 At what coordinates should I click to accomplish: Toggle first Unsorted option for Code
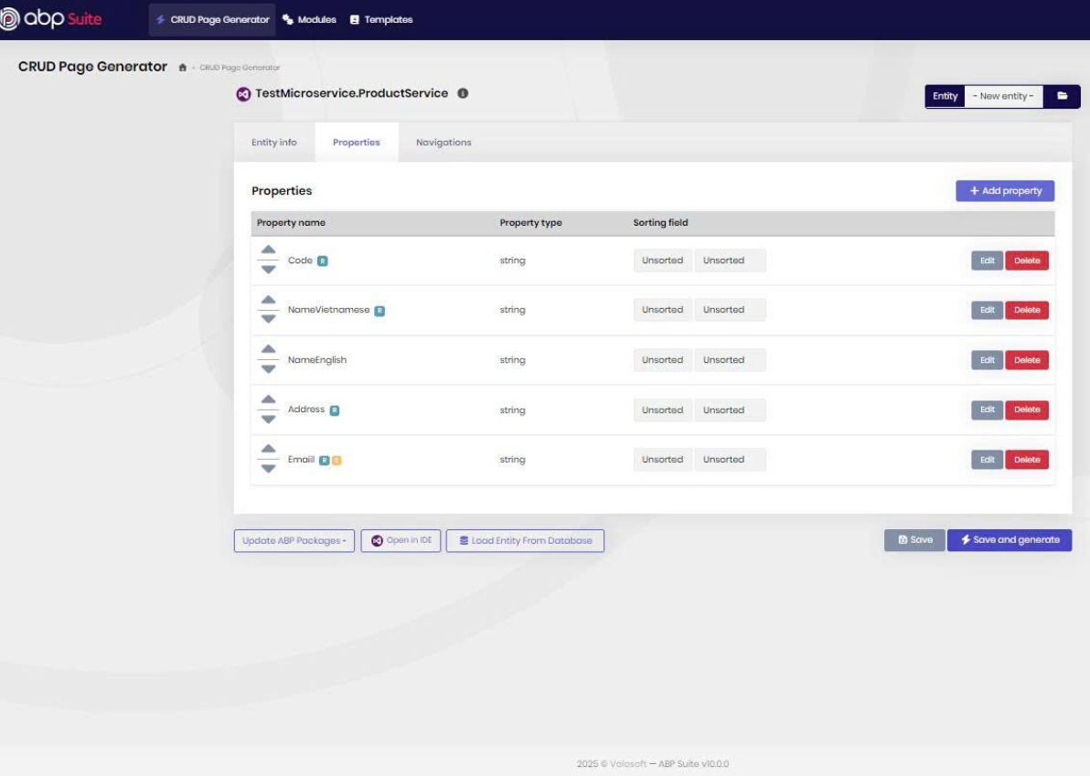point(662,260)
